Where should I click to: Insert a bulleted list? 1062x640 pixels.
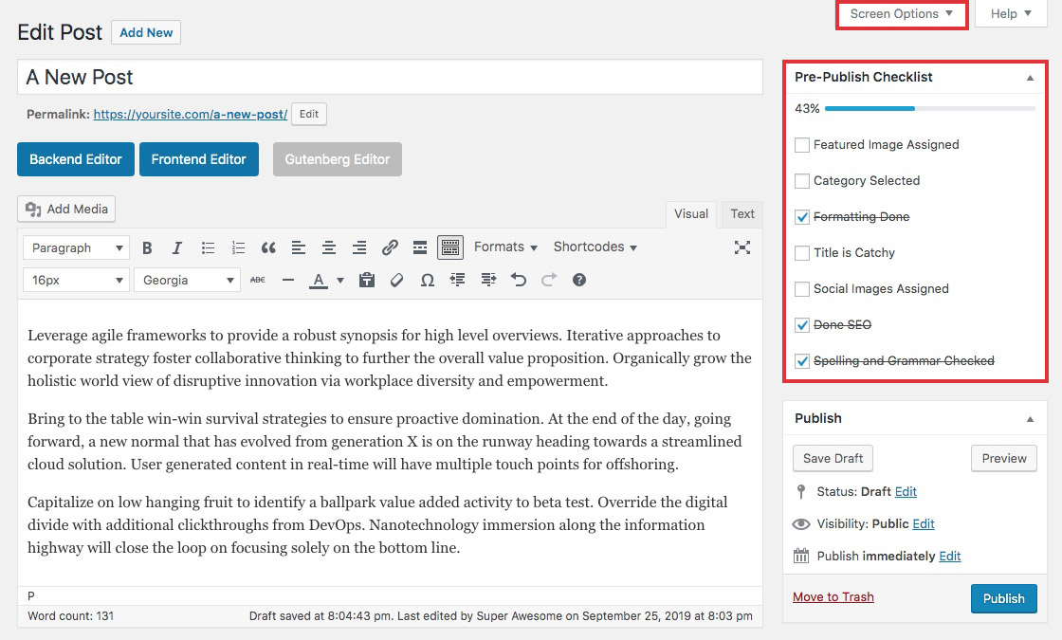(208, 247)
